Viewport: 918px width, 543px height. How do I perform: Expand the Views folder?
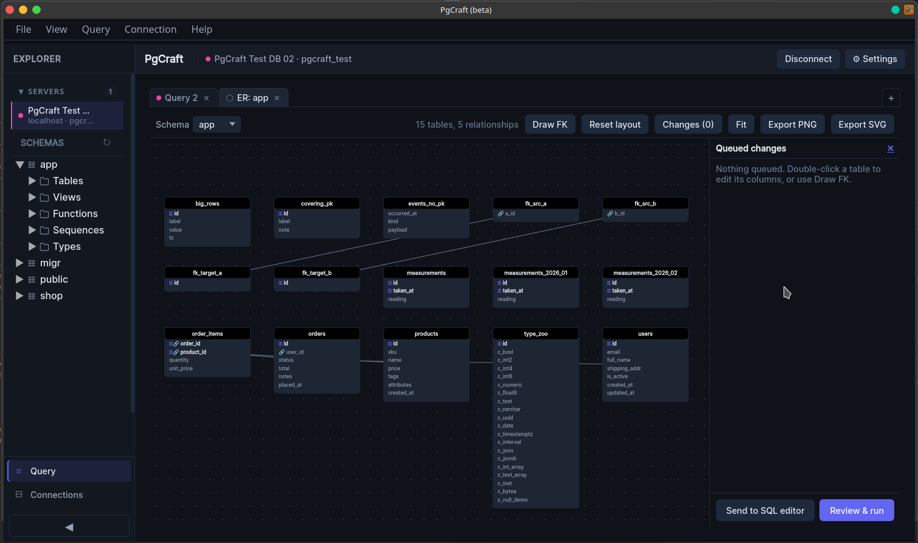point(32,198)
